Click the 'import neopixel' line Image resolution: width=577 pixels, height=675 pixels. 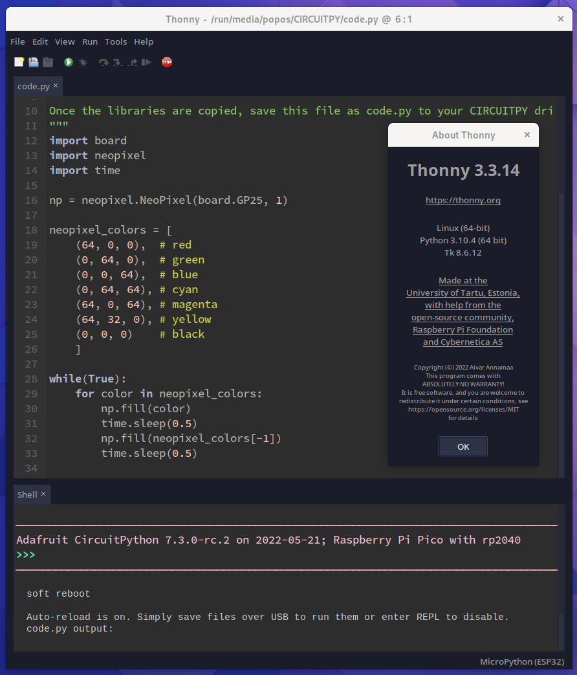pos(98,155)
